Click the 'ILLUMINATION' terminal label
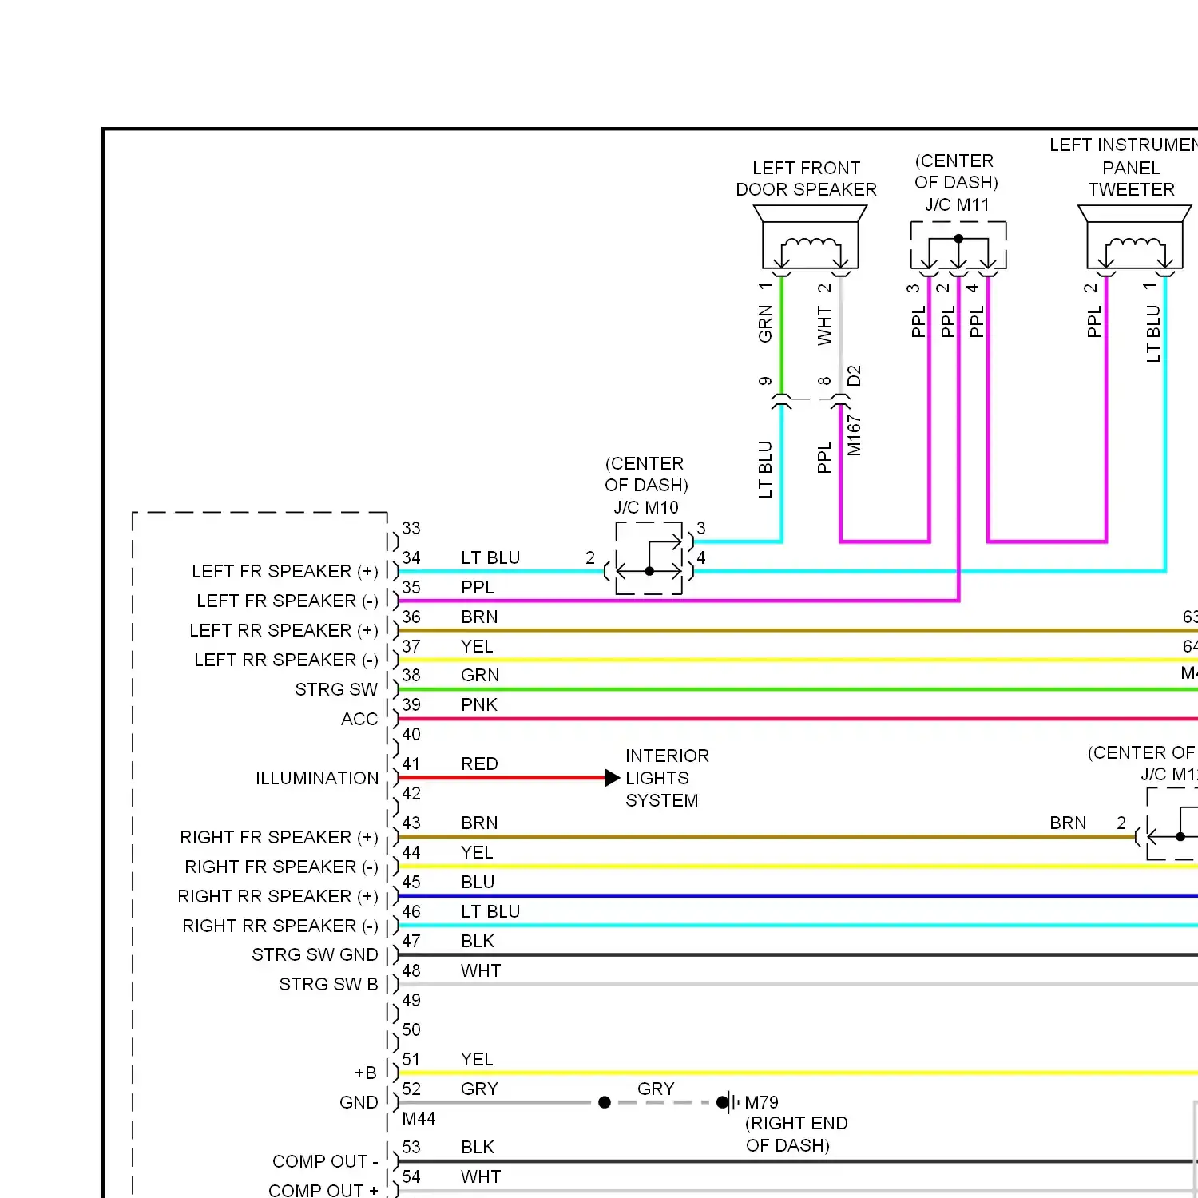Viewport: 1198px width, 1198px height. (x=317, y=778)
